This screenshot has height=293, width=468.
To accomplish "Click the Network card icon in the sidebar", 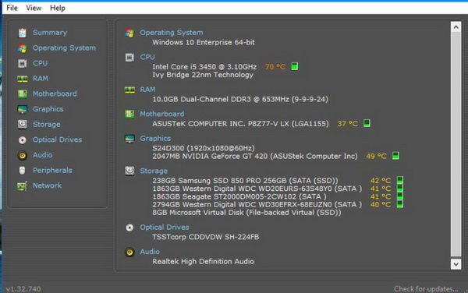I will click(23, 185).
